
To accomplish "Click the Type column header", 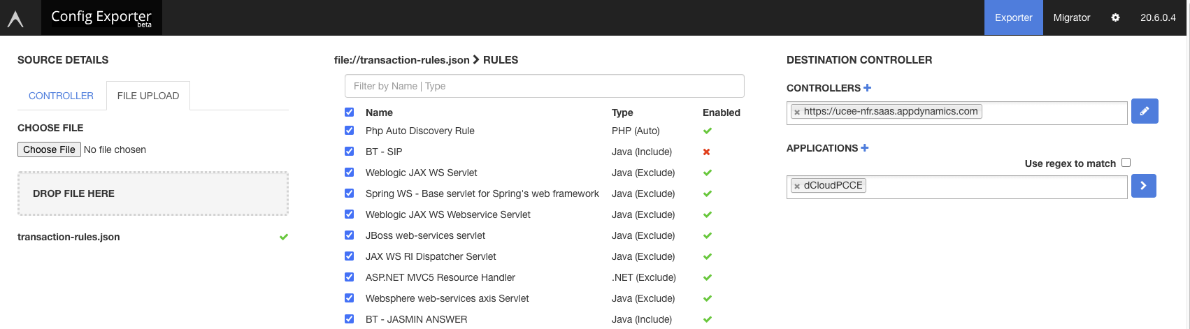I will [622, 112].
